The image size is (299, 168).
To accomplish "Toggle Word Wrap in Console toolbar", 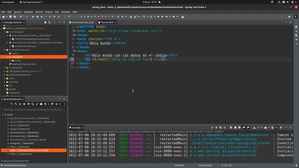I will pos(239,127).
